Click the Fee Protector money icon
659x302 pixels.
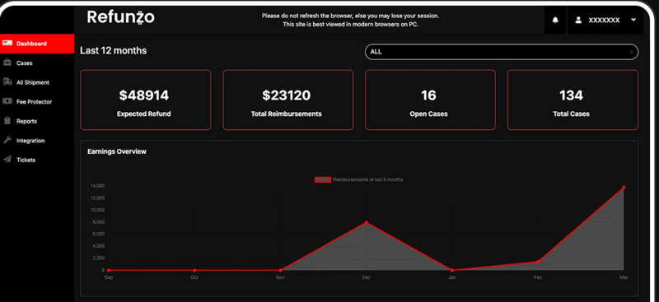coord(7,101)
